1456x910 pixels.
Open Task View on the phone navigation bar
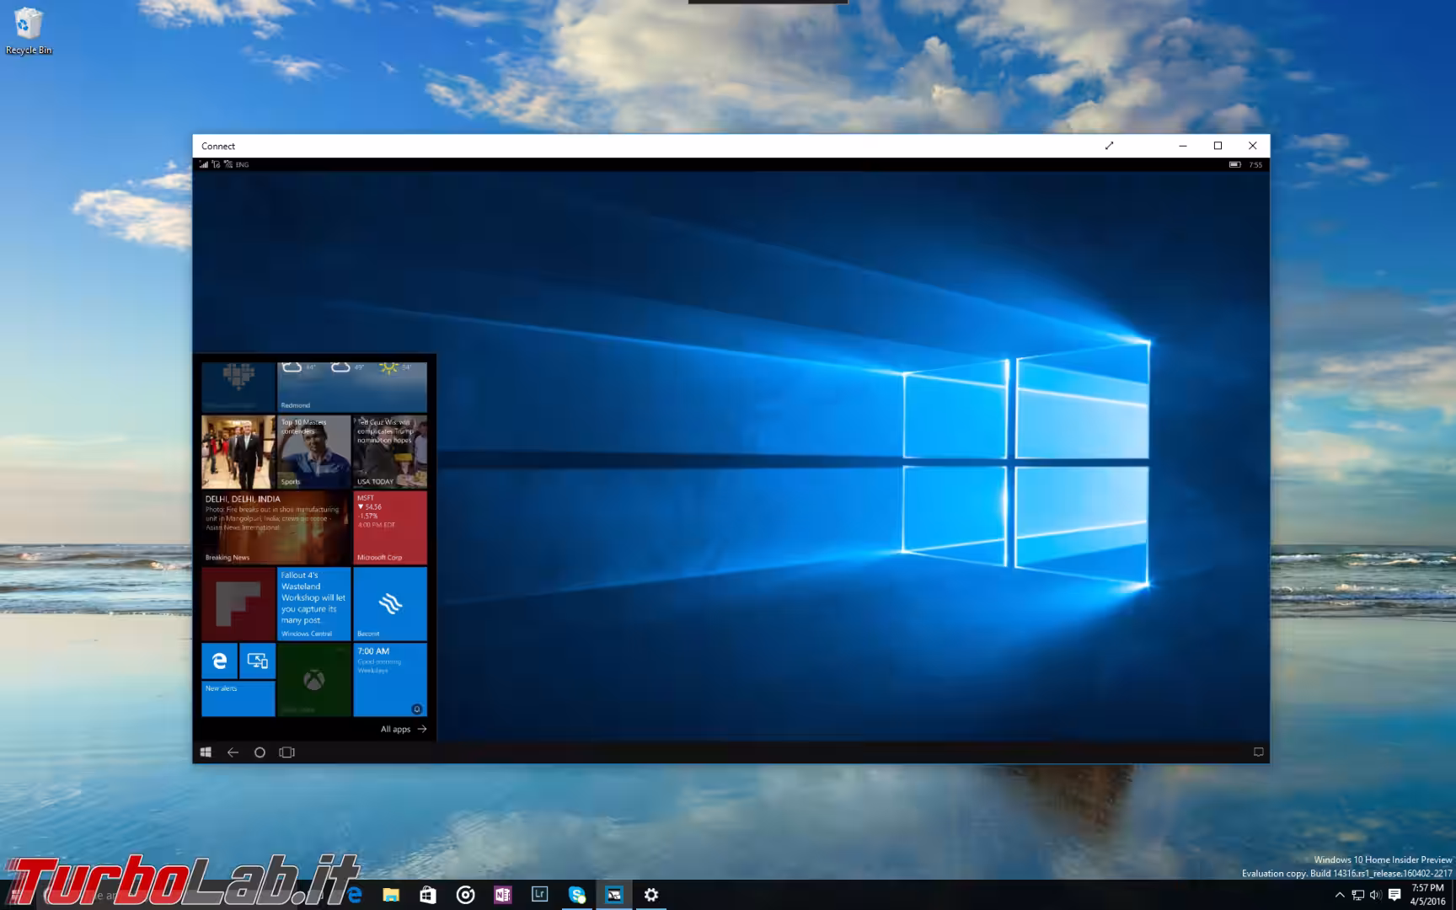287,752
